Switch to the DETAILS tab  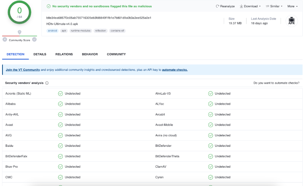pos(40,54)
